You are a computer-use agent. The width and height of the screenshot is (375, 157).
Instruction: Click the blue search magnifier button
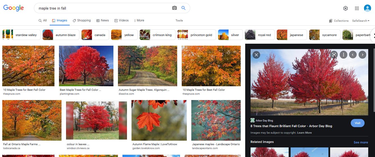point(183,8)
